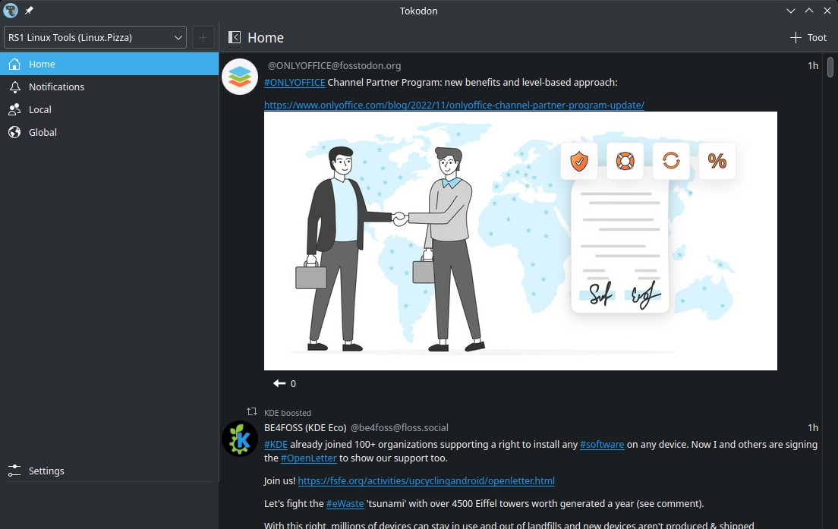Screen dimensions: 838x529
Task: Click the ONLYOFFICE avatar
Action: coord(240,77)
